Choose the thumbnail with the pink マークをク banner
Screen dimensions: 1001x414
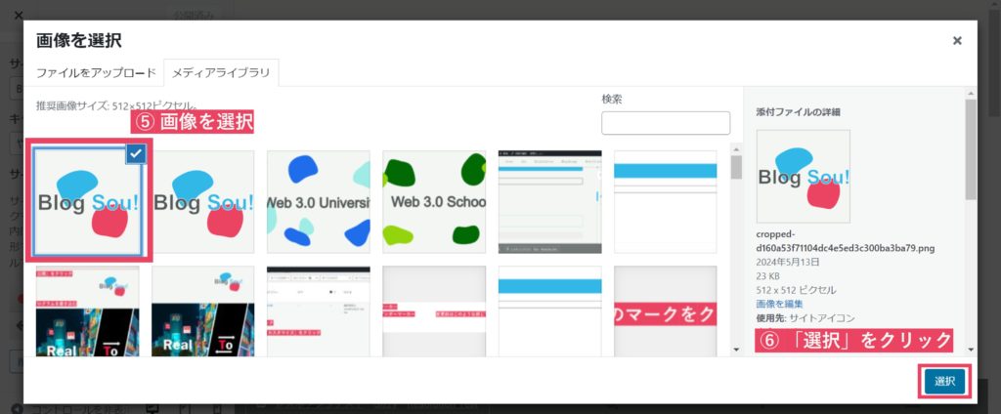pyautogui.click(x=665, y=310)
